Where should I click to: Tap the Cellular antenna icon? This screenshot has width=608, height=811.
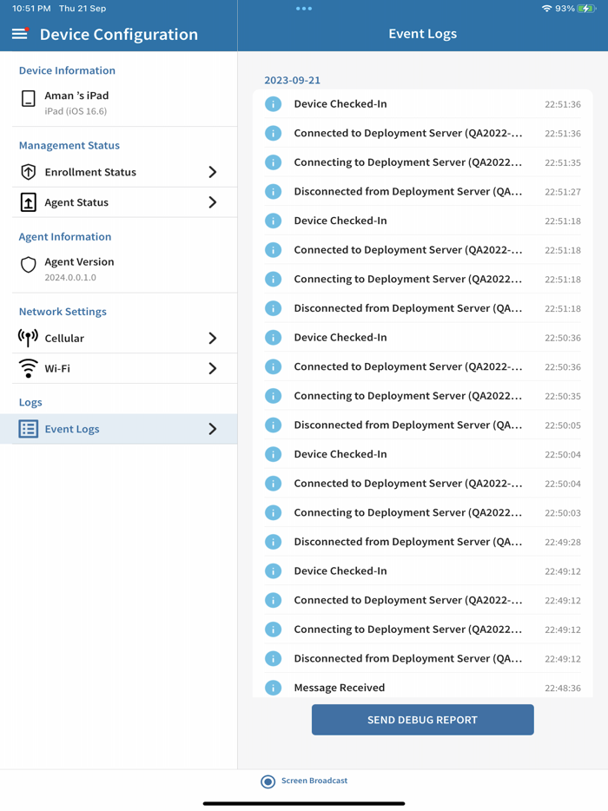(28, 338)
